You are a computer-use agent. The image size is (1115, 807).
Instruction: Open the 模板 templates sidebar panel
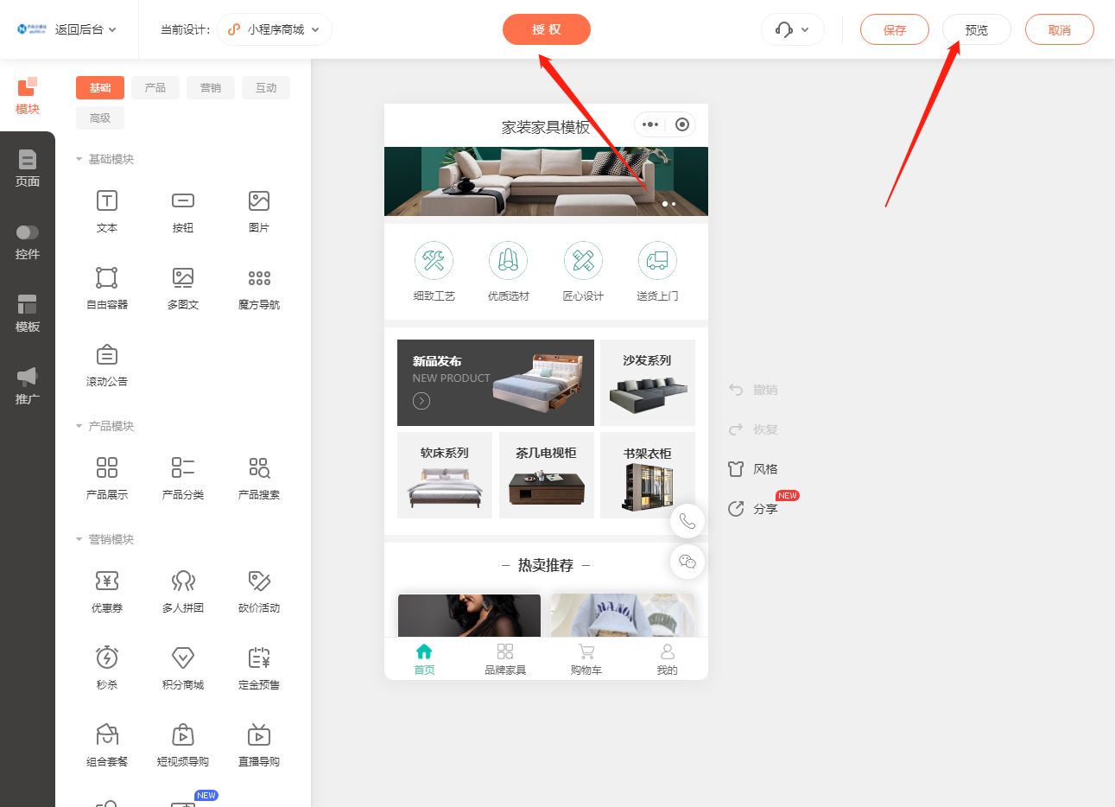tap(28, 313)
